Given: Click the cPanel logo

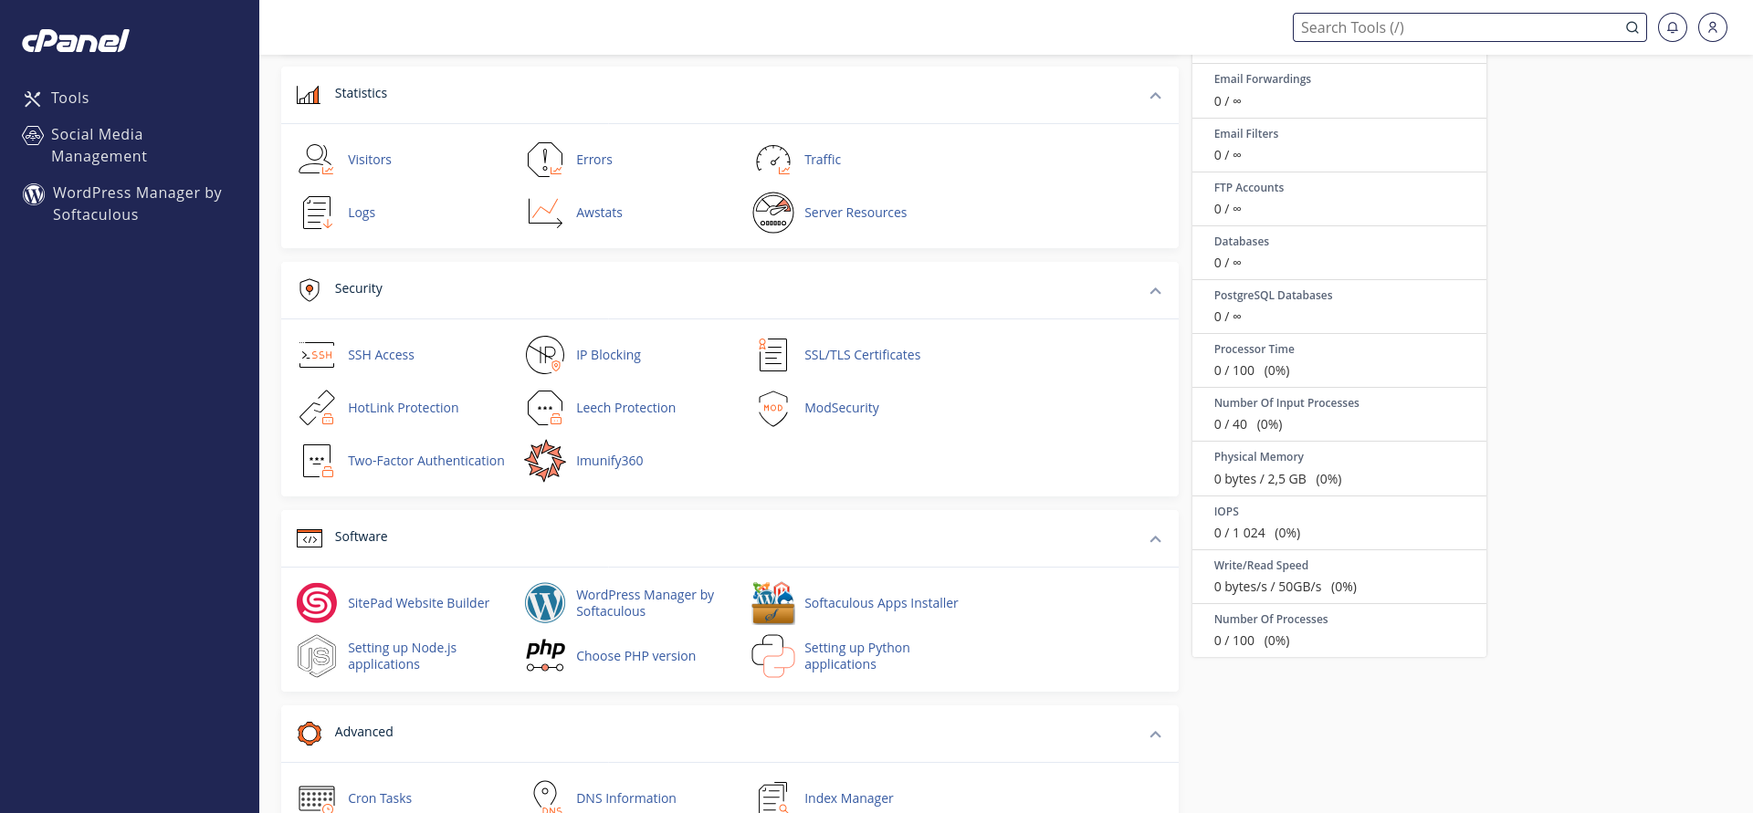Looking at the screenshot, I should coord(76,41).
